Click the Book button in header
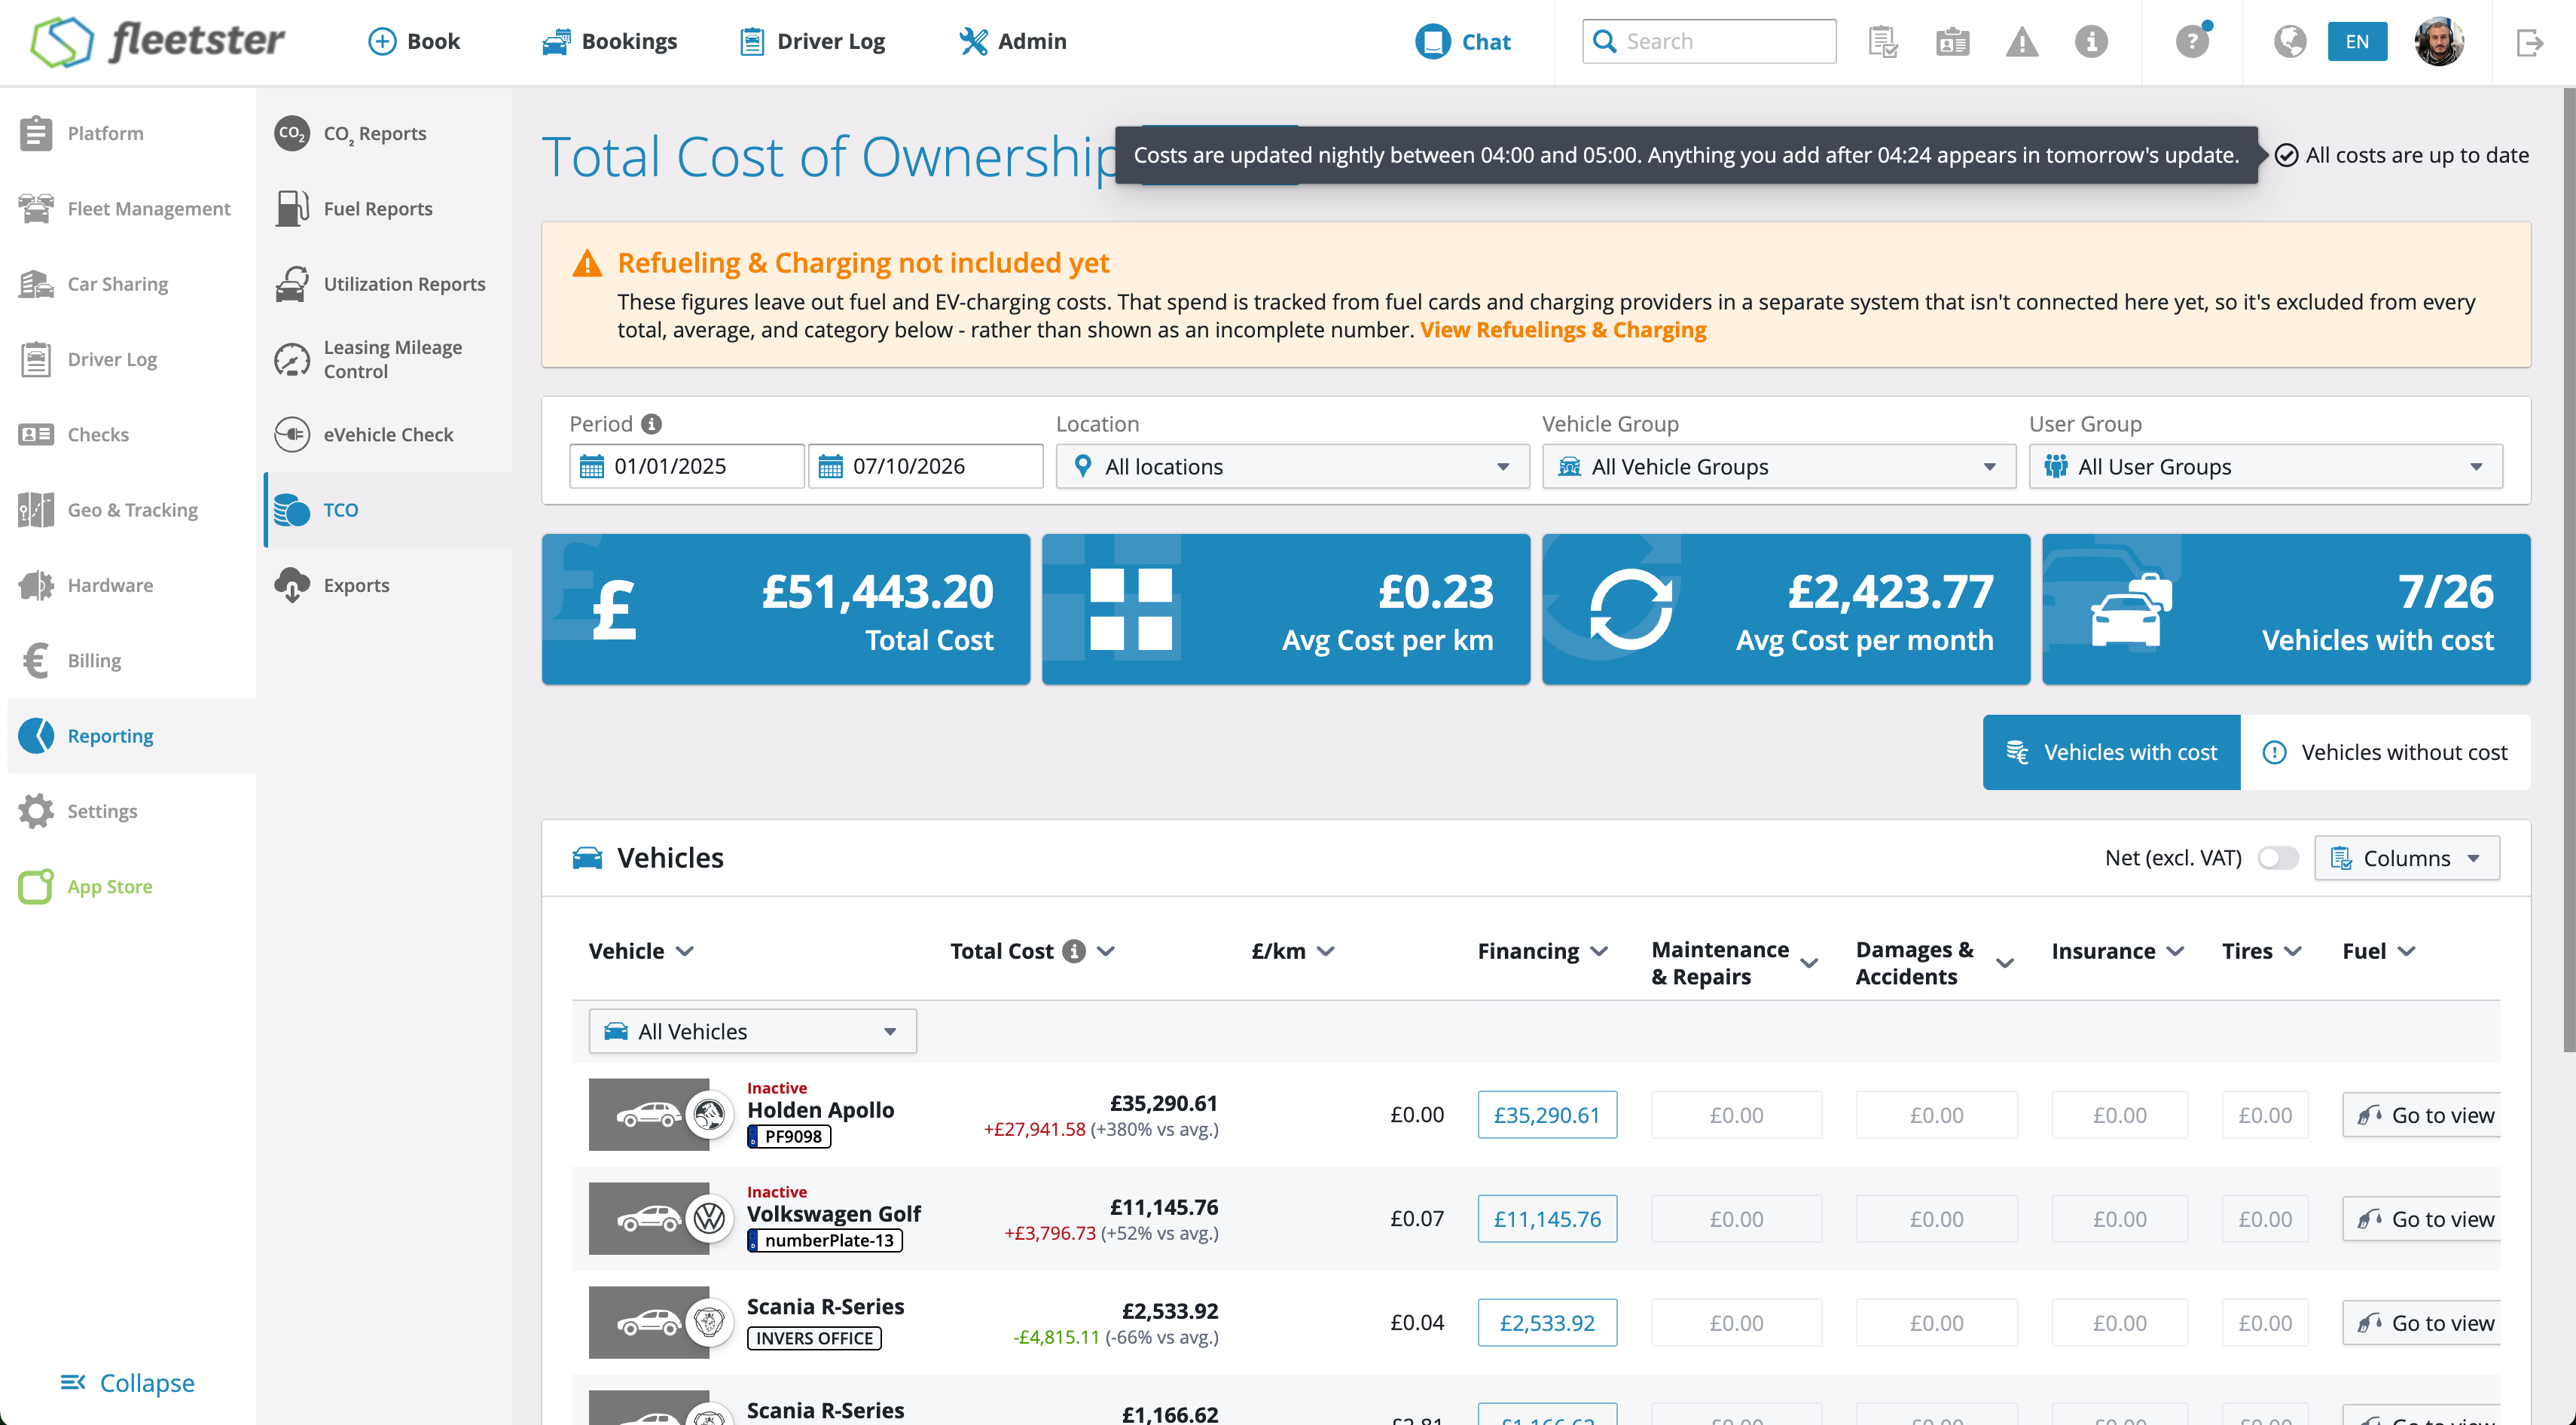Viewport: 2576px width, 1425px height. [x=413, y=42]
